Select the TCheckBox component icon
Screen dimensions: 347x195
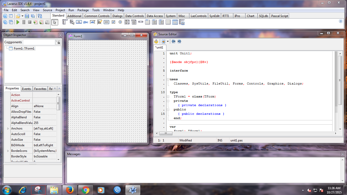pos(113,22)
